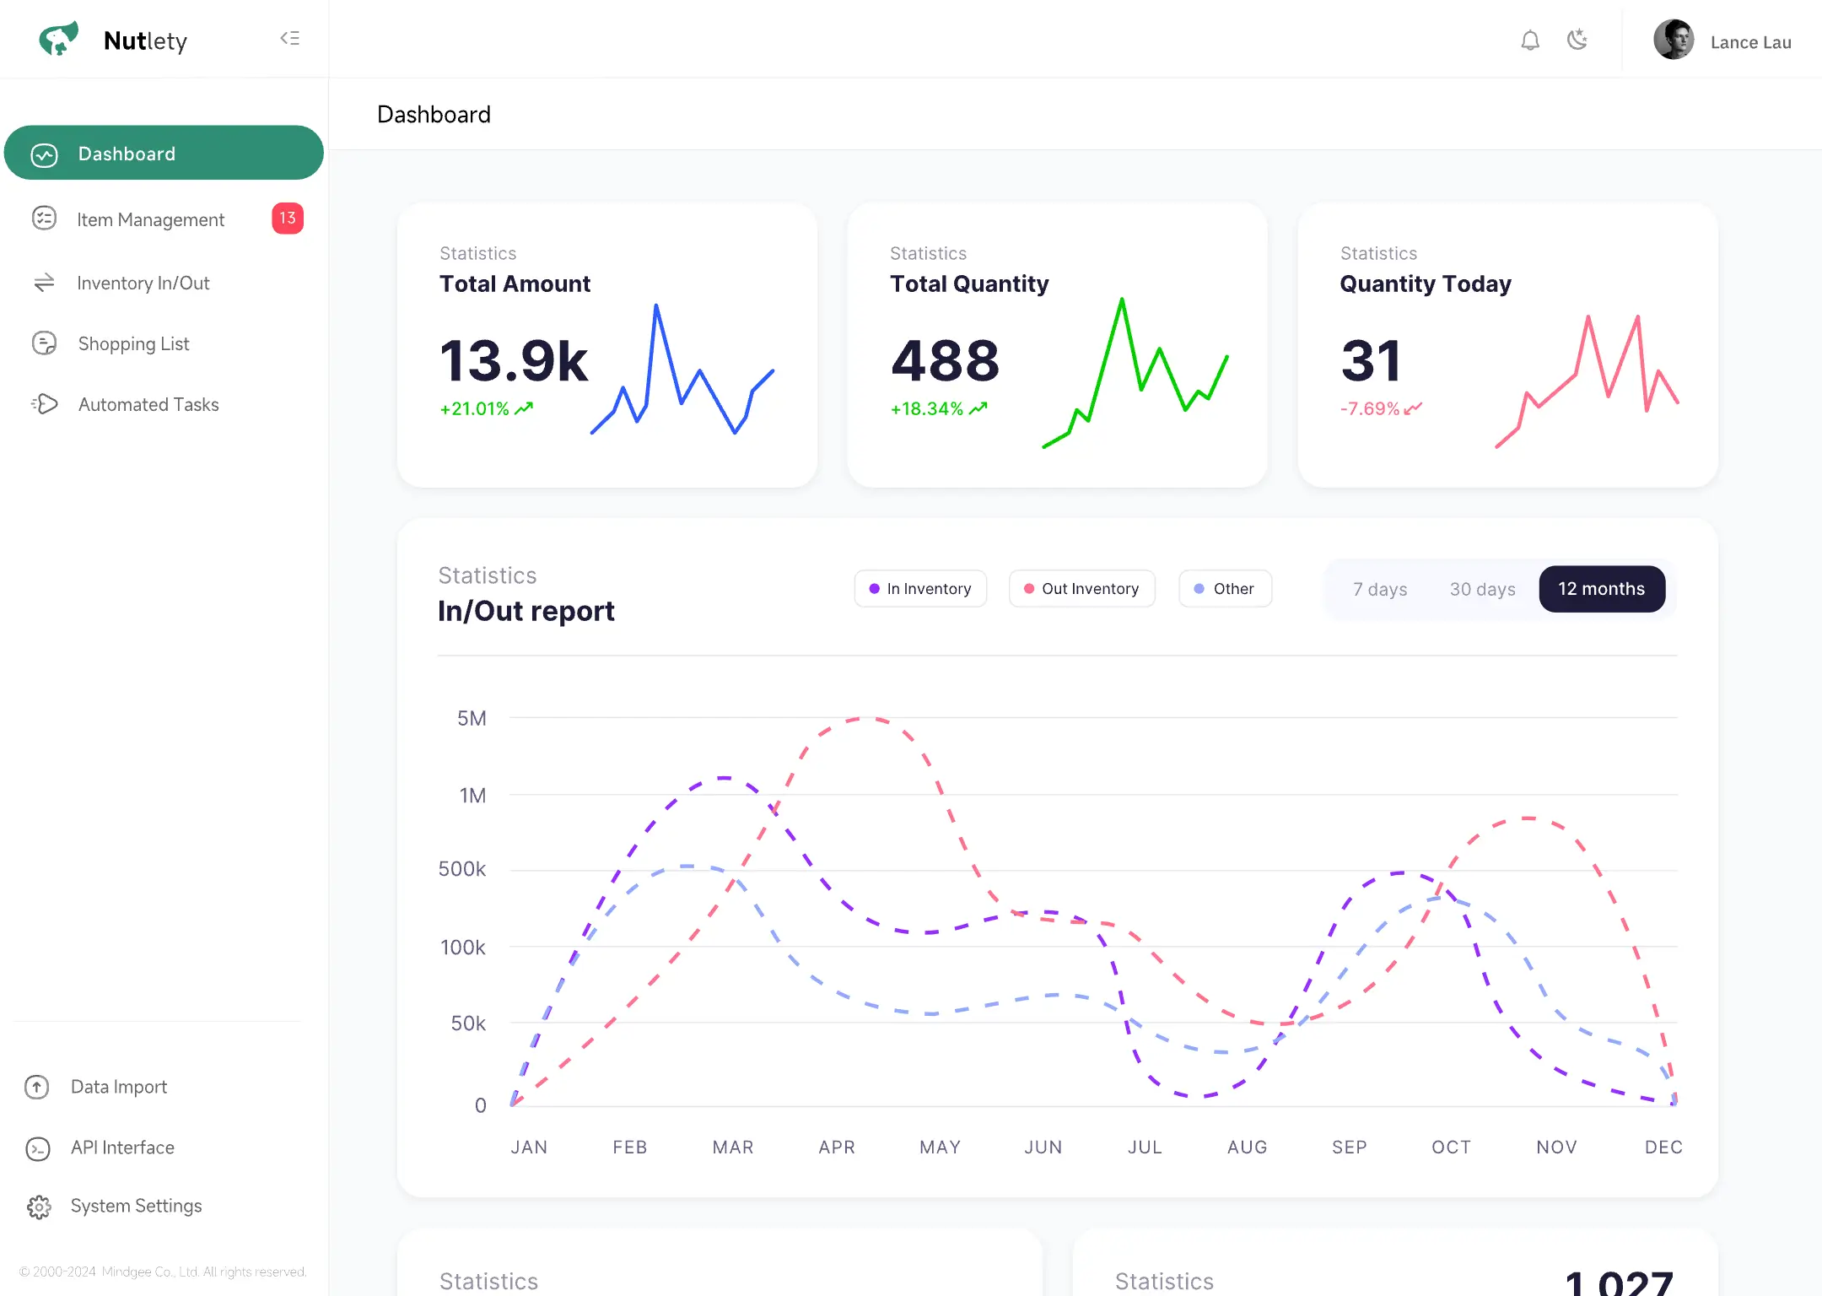This screenshot has height=1296, width=1822.
Task: Click the Dashboard page title
Action: click(x=434, y=115)
